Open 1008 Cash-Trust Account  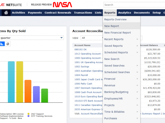coord(88,92)
